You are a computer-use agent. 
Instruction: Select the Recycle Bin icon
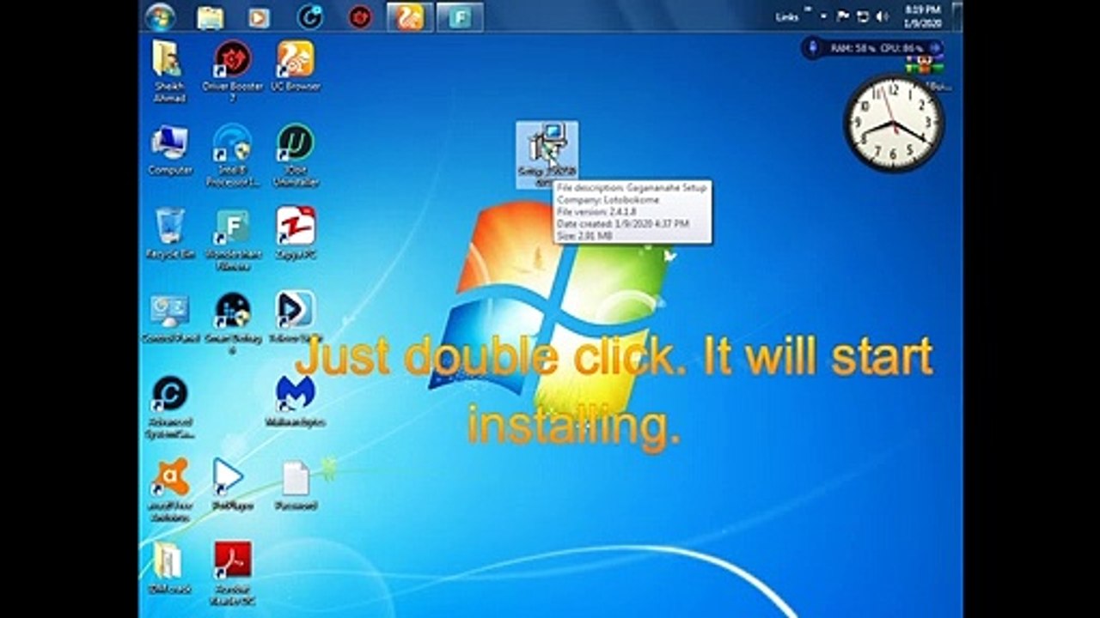169,233
